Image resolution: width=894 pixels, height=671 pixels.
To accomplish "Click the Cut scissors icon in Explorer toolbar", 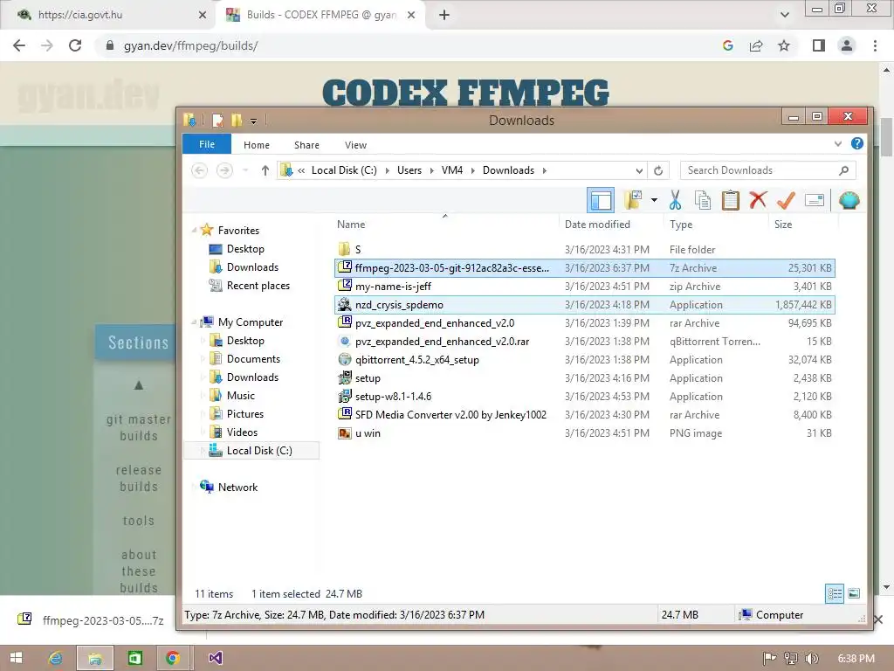I will click(x=675, y=200).
